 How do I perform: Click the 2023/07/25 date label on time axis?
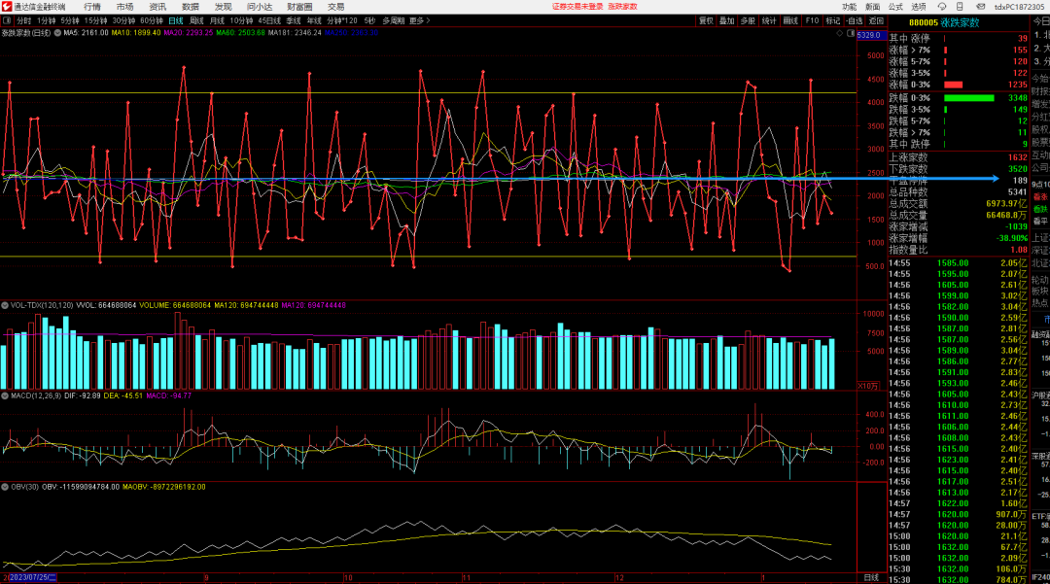[x=31, y=577]
